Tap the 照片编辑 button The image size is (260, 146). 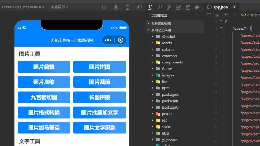coord(44,67)
